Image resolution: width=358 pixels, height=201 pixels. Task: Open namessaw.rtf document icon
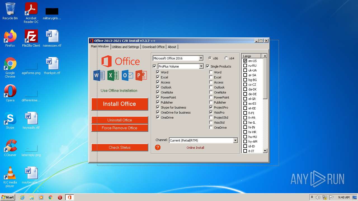[x=52, y=38]
